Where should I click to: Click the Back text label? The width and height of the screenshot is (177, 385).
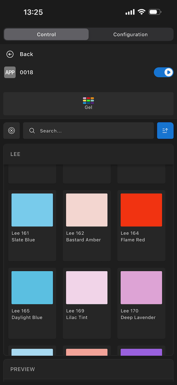pyautogui.click(x=26, y=54)
